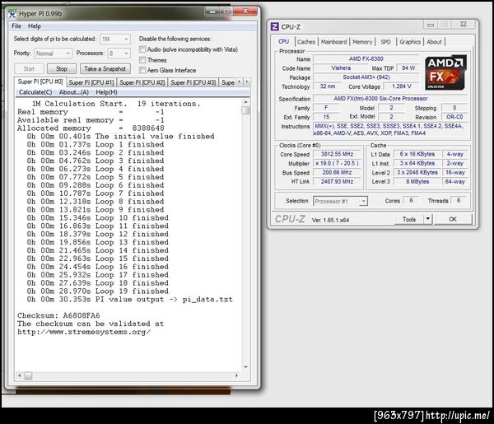
Task: Click the Bus Speed 200.66 MHz value
Action: pyautogui.click(x=337, y=172)
